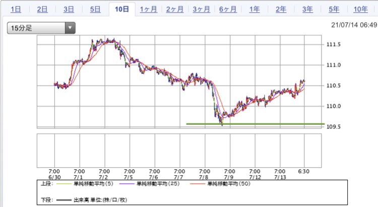Click the 上段 legend label

pos(46,184)
